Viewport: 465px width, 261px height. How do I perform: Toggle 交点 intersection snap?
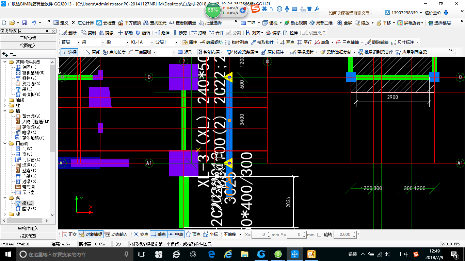(141, 234)
